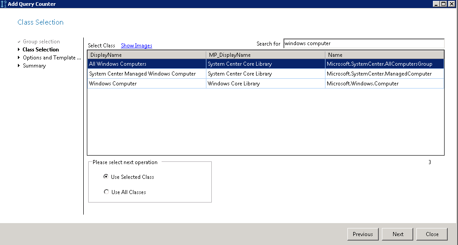Expand the Summary wizard step arrow
This screenshot has width=458, height=245.
[x=19, y=66]
